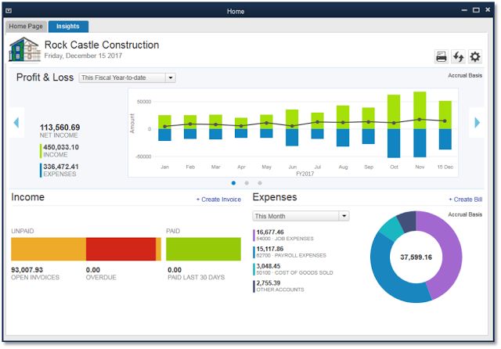Image resolution: width=501 pixels, height=349 pixels.
Task: Switch to the Home Page tab
Action: 26,27
